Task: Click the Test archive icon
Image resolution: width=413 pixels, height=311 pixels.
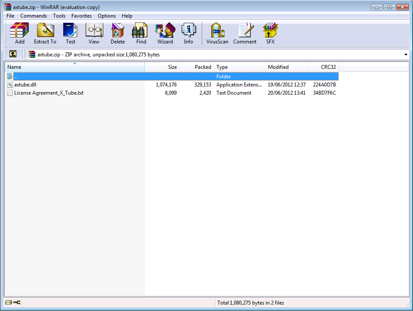Action: click(70, 30)
